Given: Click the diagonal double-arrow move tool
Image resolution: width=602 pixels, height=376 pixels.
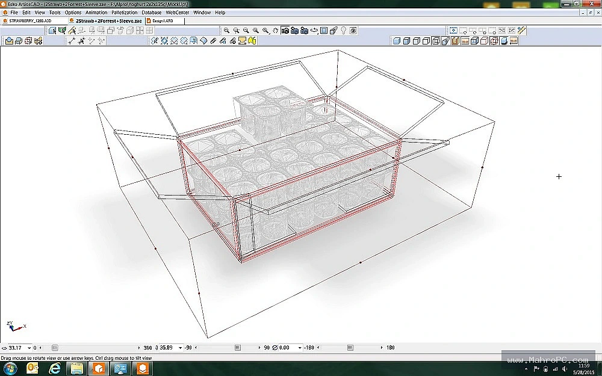Looking at the screenshot, I should [72, 40].
